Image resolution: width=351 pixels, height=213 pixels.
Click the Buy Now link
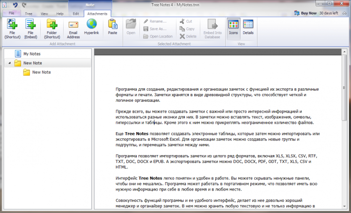click(x=309, y=13)
